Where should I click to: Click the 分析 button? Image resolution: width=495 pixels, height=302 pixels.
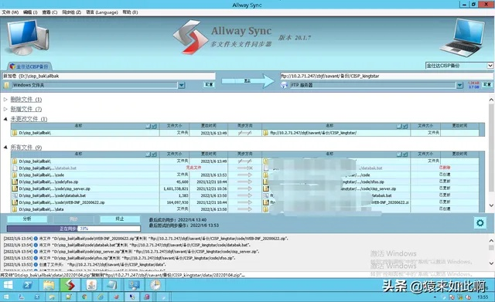(27, 219)
